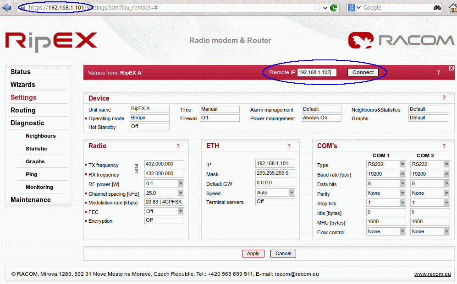
Task: Expand the RF power dropdown
Action: [x=181, y=183]
